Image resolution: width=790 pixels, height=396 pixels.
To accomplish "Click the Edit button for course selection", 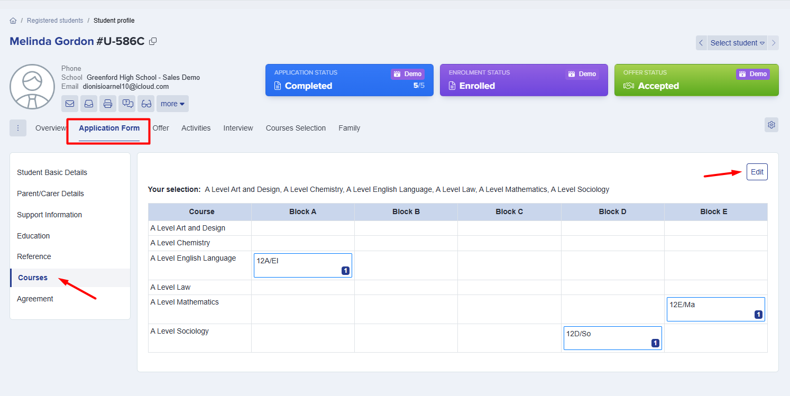I will 757,172.
